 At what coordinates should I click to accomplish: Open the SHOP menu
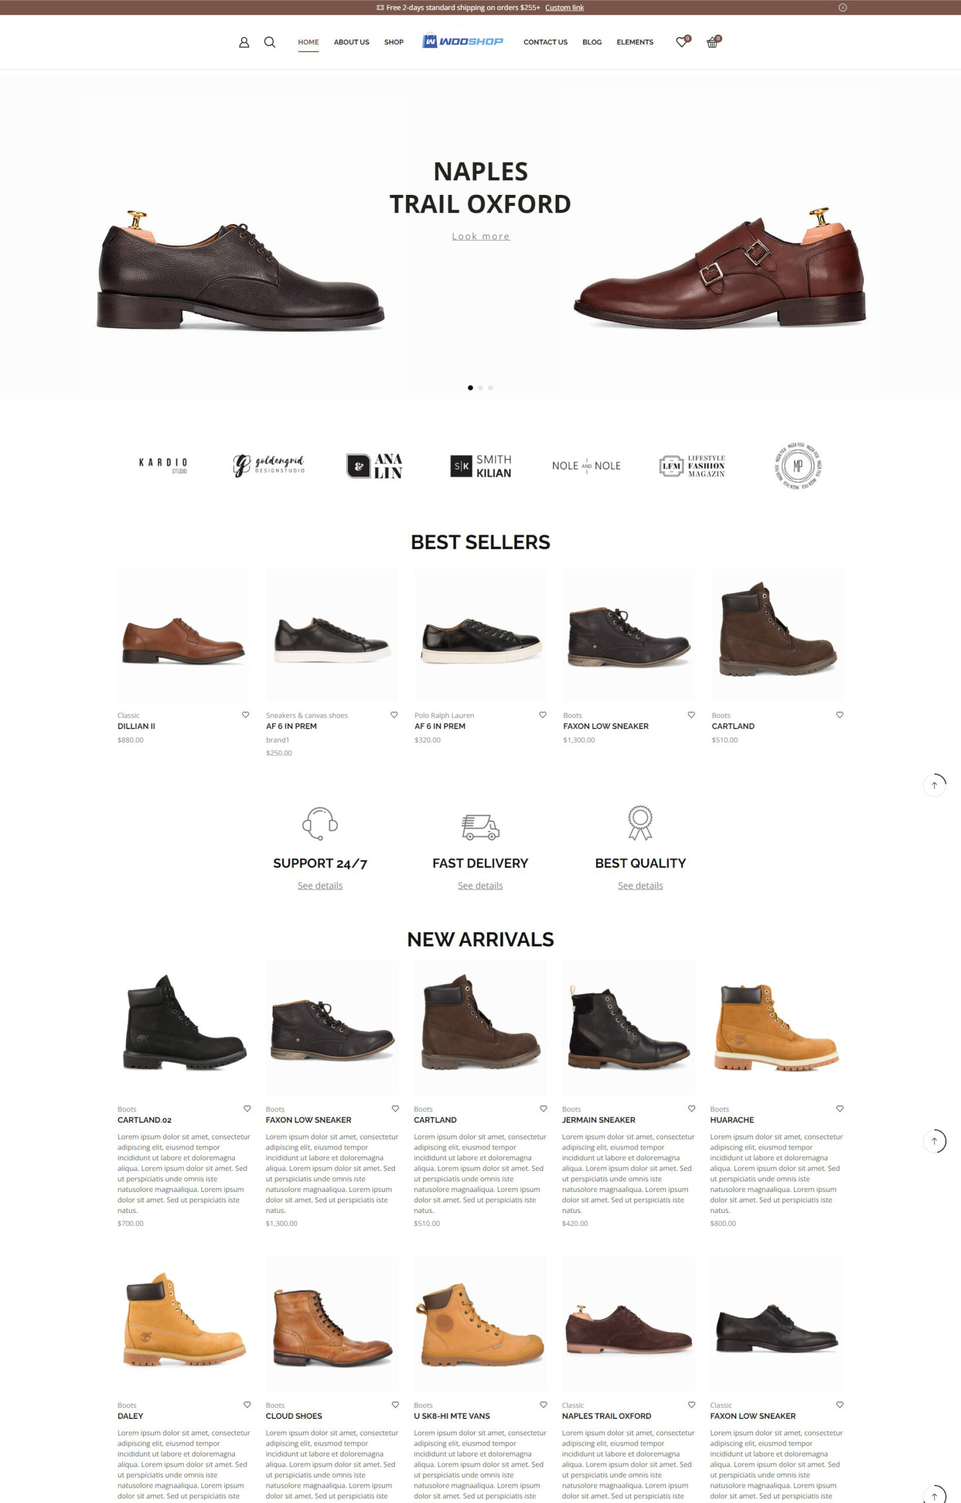[x=394, y=42]
